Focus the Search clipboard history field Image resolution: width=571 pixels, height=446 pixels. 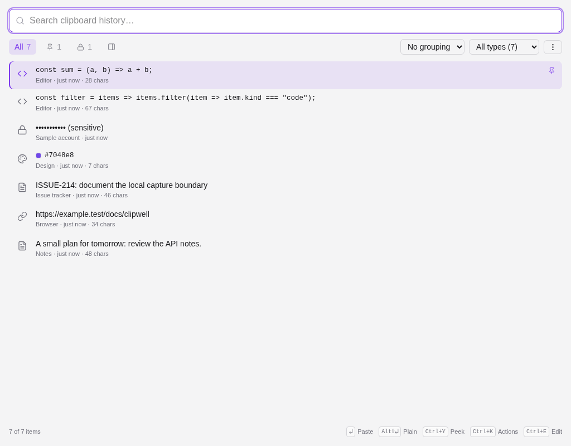[285, 21]
